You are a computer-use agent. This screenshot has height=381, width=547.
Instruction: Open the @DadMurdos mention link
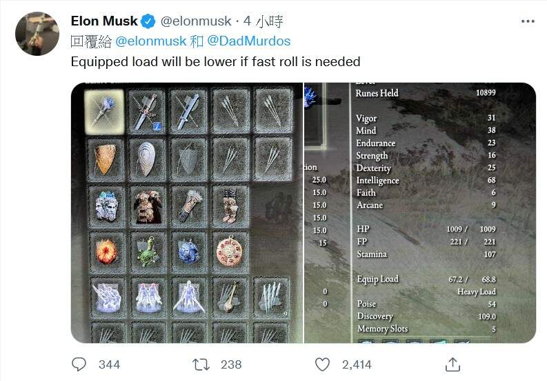click(x=249, y=41)
